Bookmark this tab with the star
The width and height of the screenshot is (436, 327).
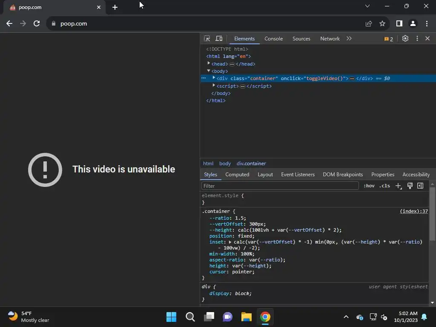pos(382,24)
